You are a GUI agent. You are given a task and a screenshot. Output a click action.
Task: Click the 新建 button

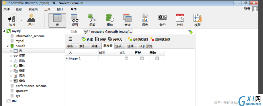[87, 39]
